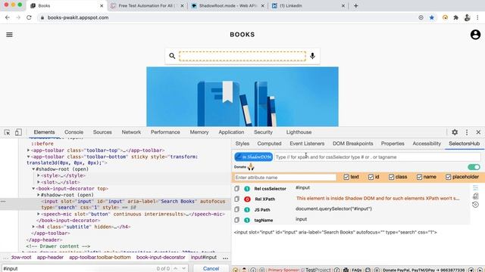
Task: Open the Computed styles tab
Action: [x=269, y=144]
